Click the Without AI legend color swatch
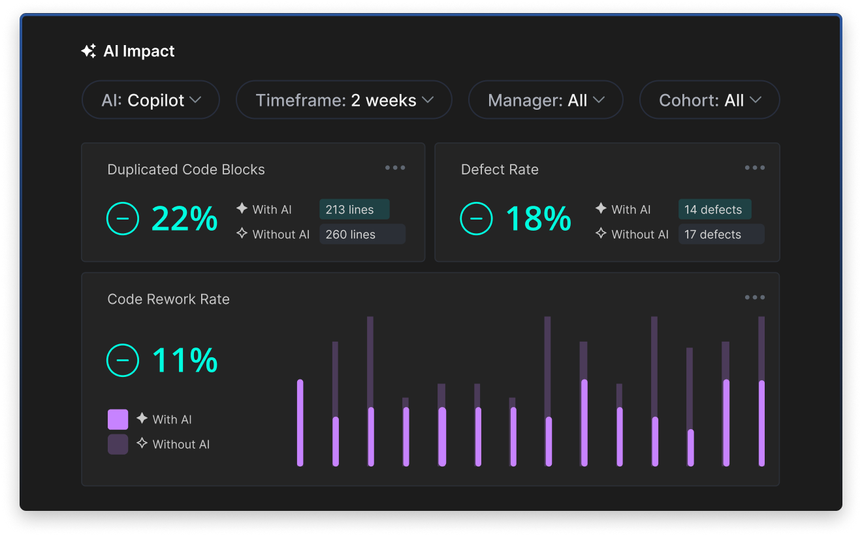Viewport: 862px width, 537px height. [x=118, y=444]
